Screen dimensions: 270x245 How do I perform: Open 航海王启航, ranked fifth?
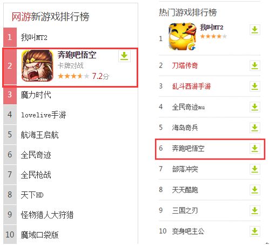tap(40, 135)
